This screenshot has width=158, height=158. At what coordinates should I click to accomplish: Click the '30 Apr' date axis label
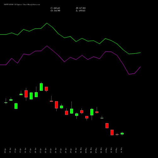76,151
